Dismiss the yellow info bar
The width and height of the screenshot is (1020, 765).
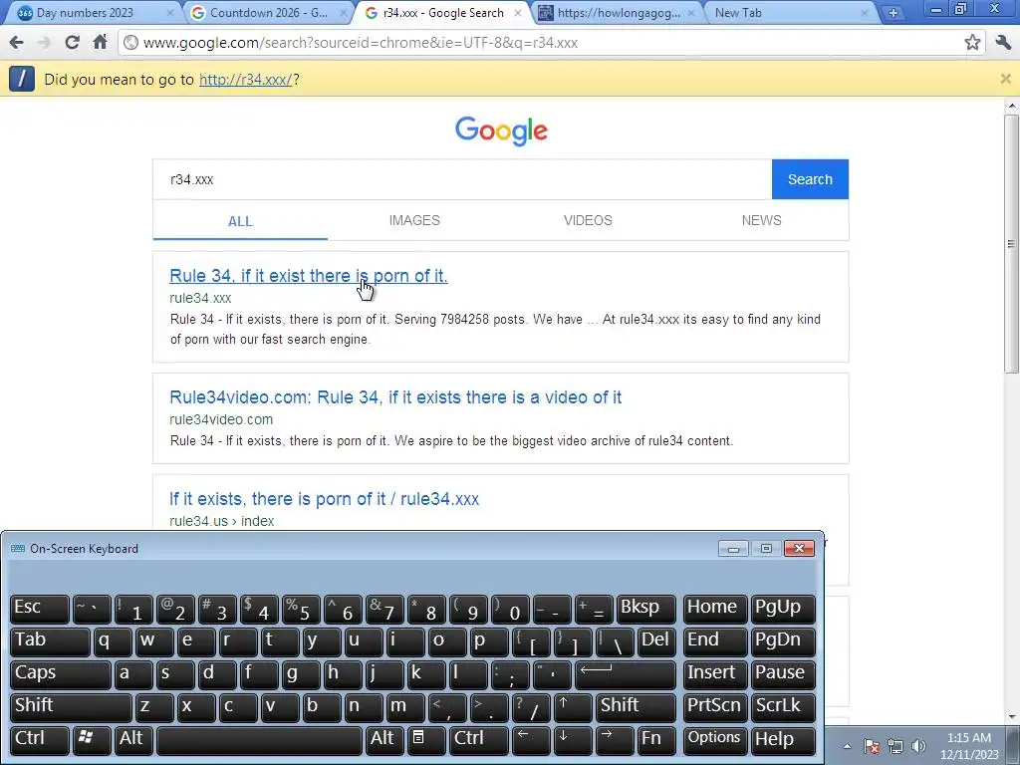(x=1006, y=79)
